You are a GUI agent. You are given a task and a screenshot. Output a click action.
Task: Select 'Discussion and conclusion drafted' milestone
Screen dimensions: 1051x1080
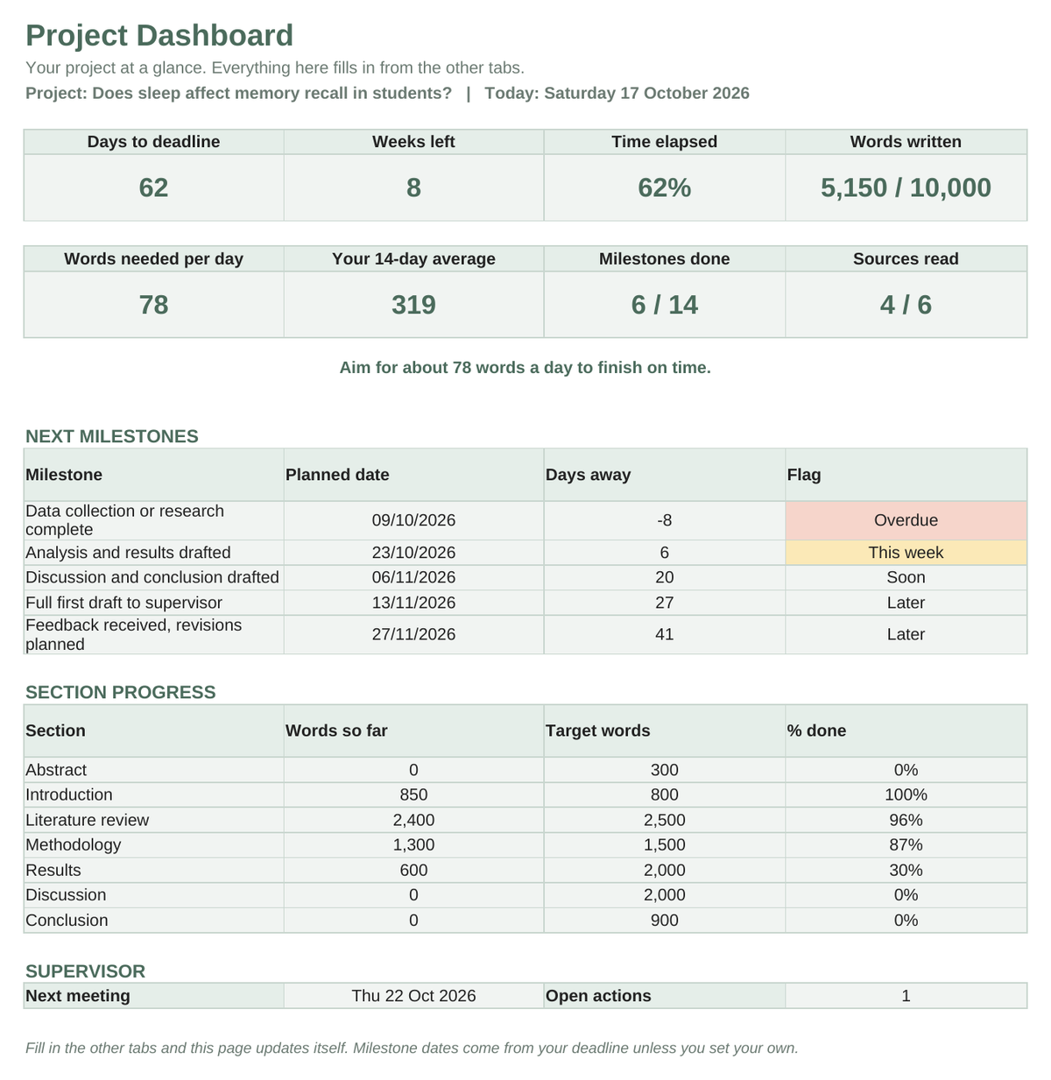coord(153,577)
